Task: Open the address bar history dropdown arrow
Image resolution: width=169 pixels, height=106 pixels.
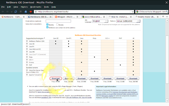Action: (x=133, y=12)
